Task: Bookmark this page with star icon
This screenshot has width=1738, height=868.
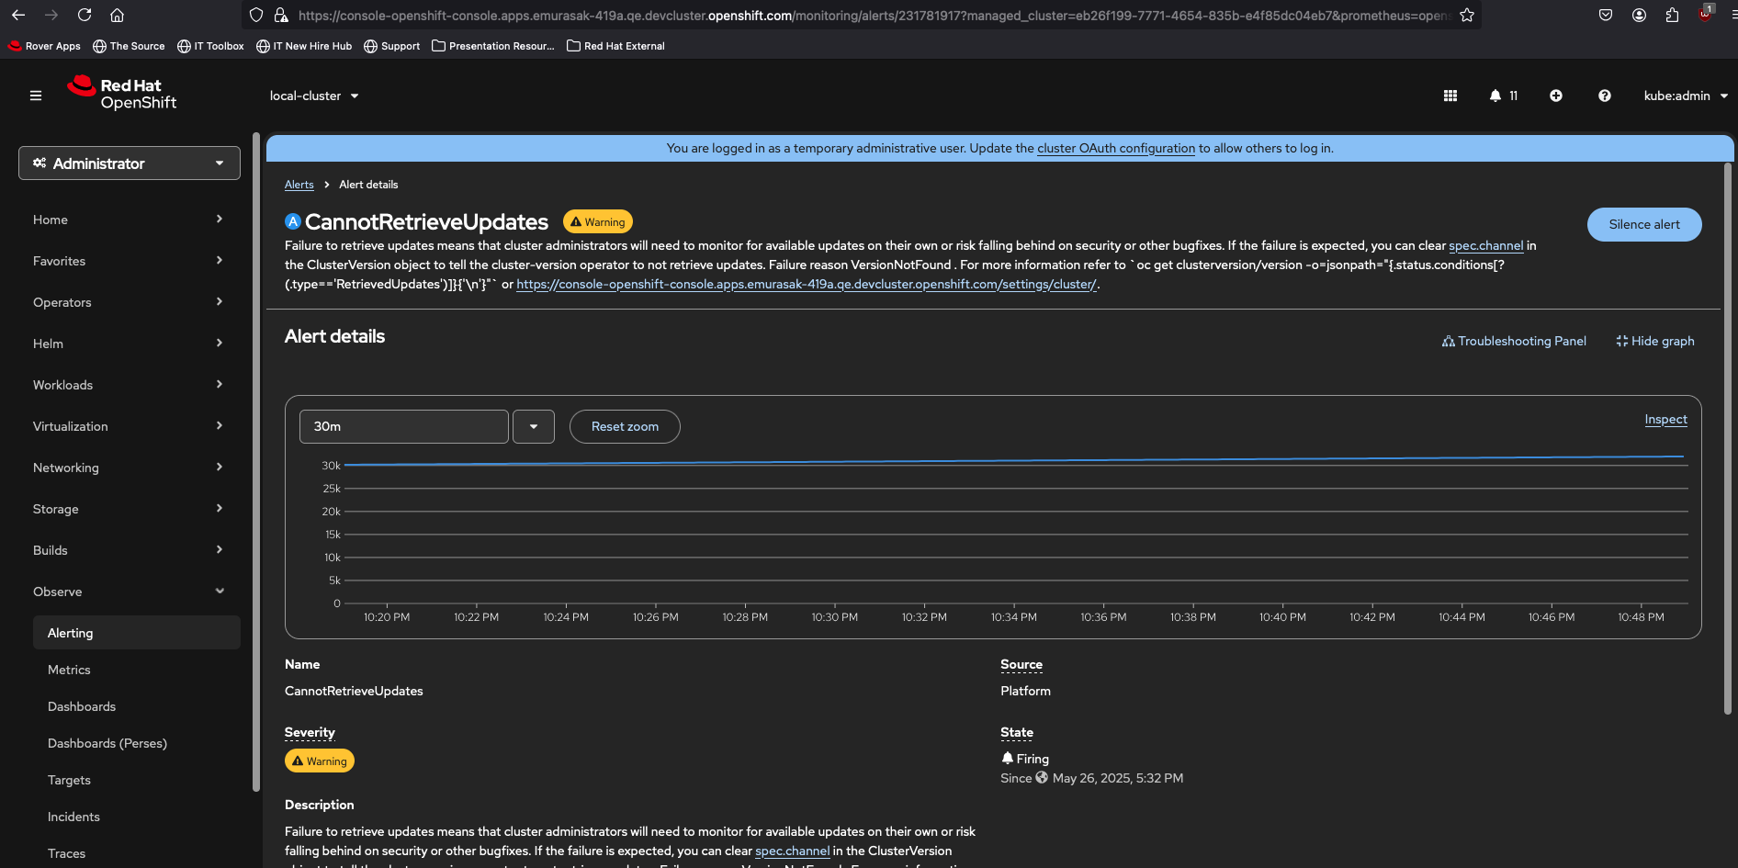Action: click(1467, 16)
